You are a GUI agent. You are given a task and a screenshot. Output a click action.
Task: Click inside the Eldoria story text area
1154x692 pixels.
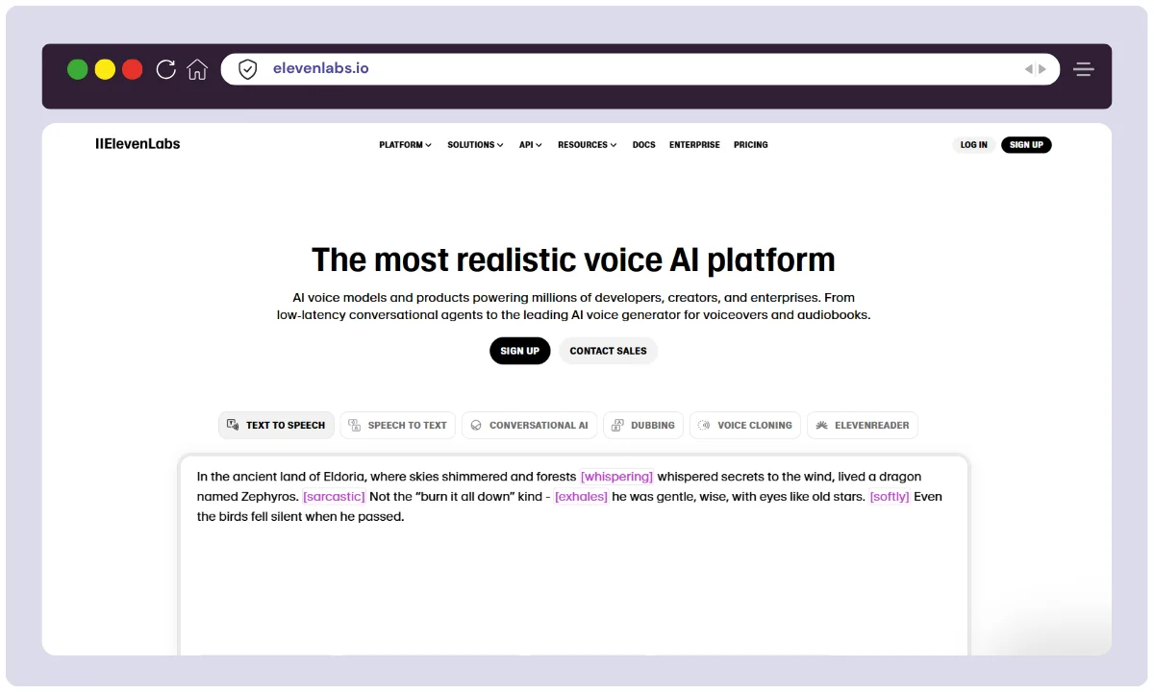(x=573, y=577)
